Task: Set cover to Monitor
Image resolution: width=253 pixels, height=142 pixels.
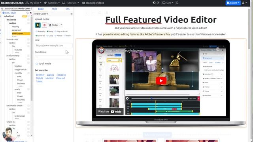Action: [x=49, y=78]
